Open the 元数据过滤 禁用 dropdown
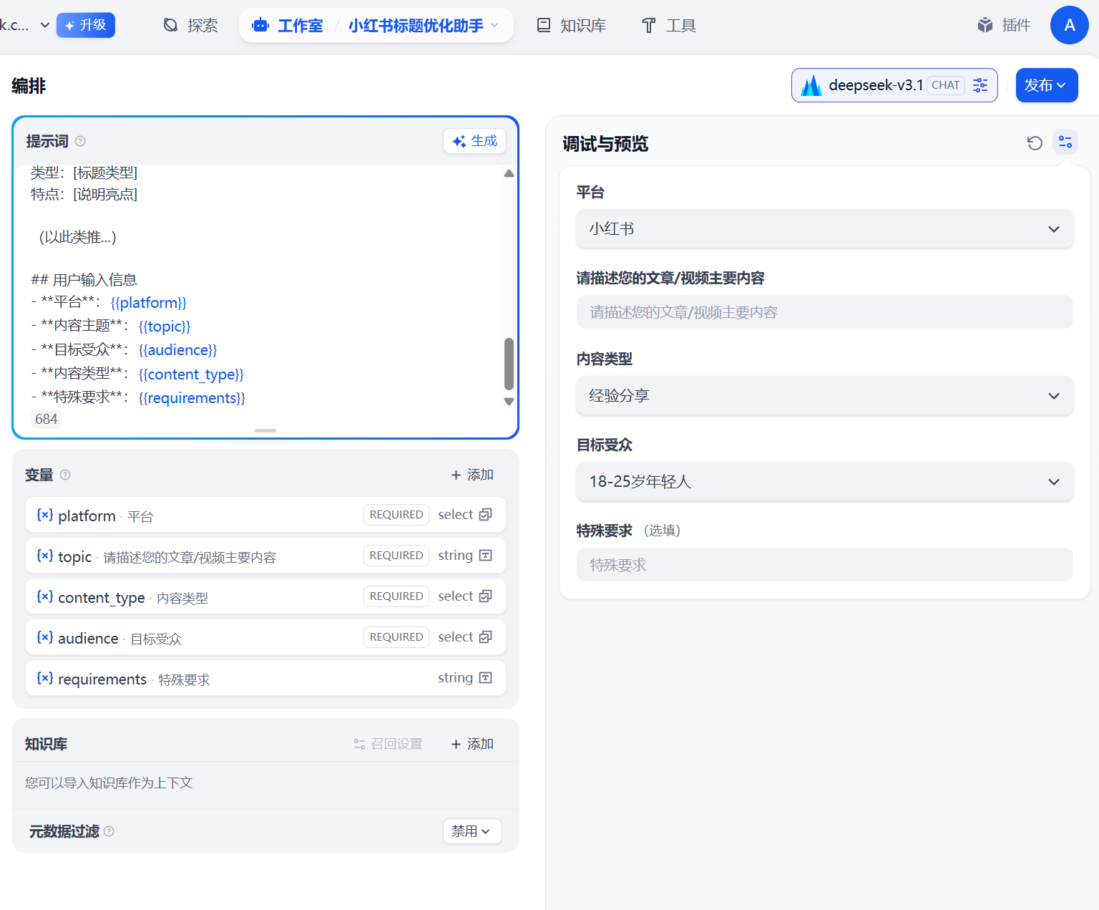 pyautogui.click(x=472, y=831)
